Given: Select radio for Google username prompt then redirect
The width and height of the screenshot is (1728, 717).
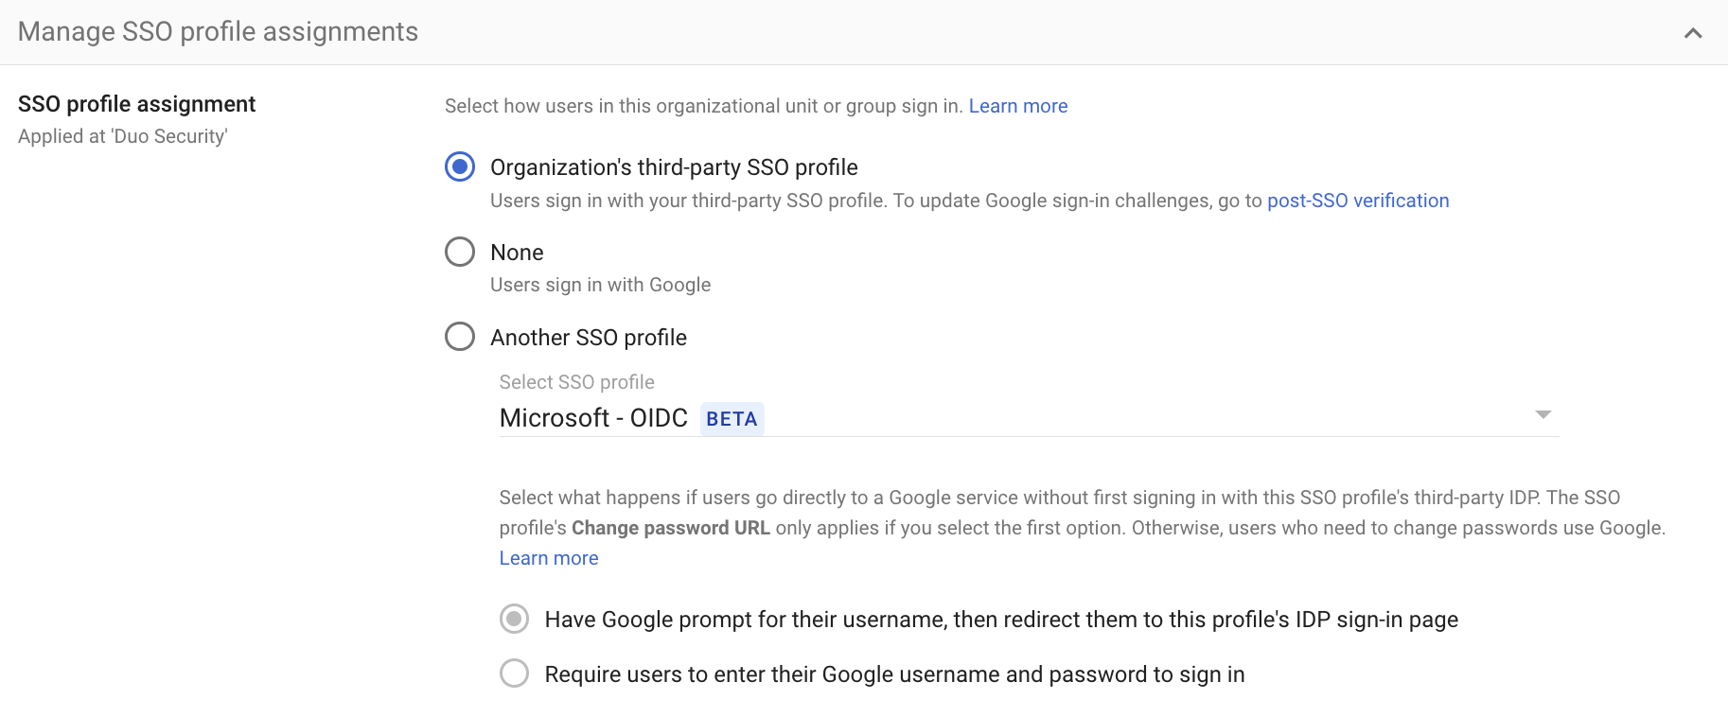Looking at the screenshot, I should point(514,620).
